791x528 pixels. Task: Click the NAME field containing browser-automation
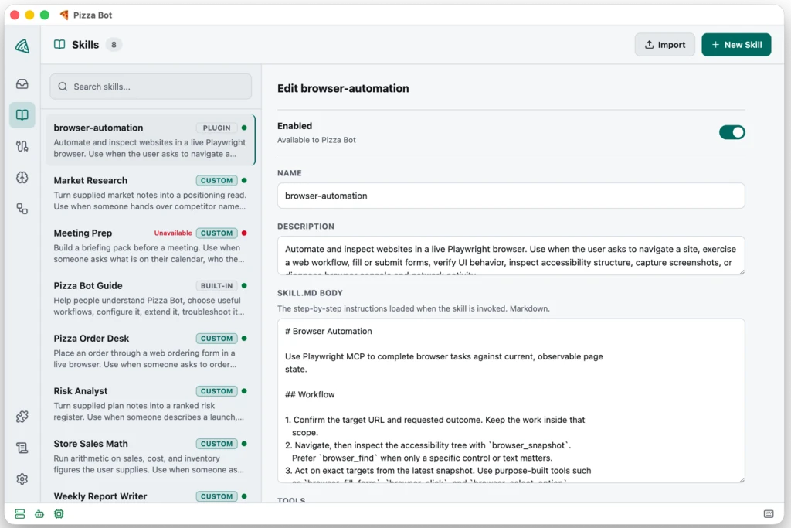click(x=511, y=196)
